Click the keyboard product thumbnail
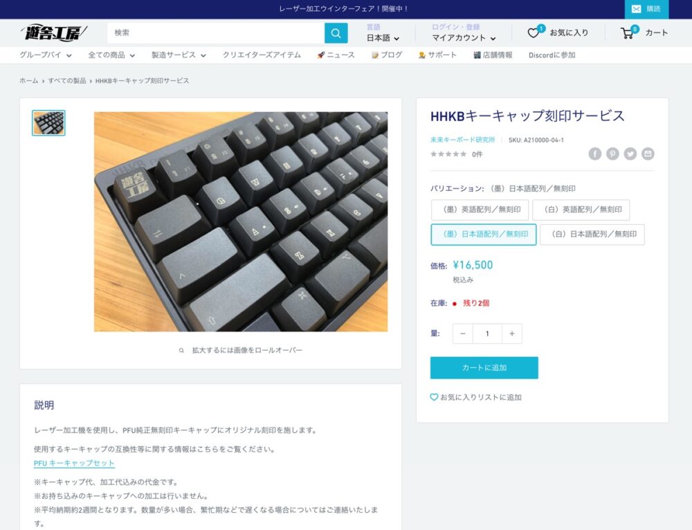This screenshot has width=692, height=530. pos(48,122)
